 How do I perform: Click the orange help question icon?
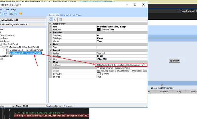click(x=21, y=13)
